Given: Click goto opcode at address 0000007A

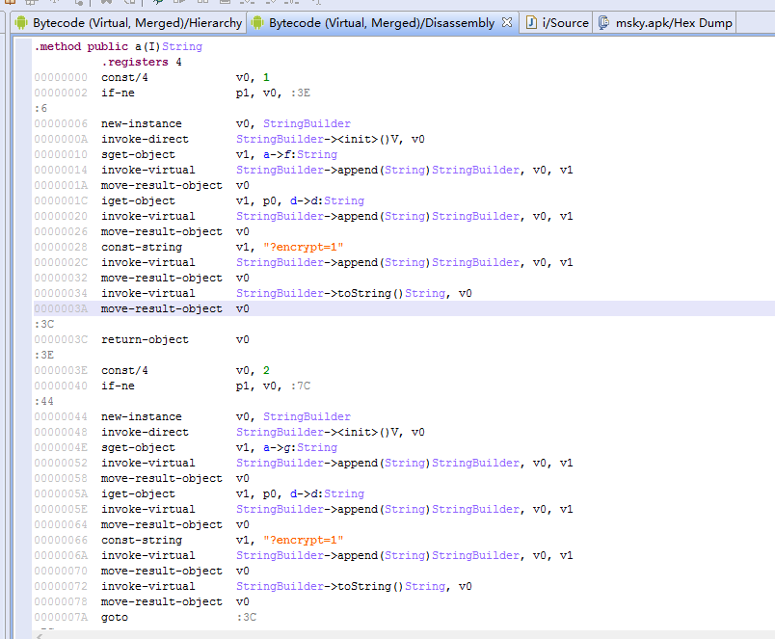Looking at the screenshot, I should 115,617.
